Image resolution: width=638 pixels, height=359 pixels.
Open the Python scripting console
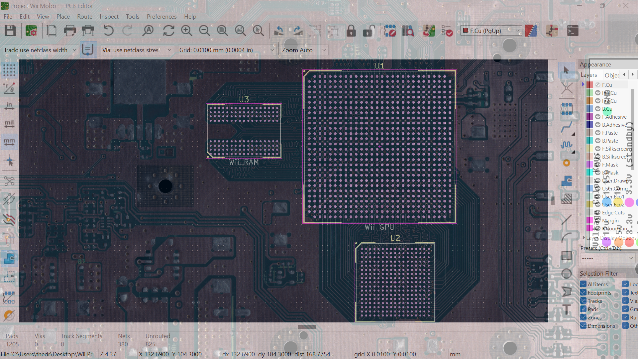pos(573,31)
